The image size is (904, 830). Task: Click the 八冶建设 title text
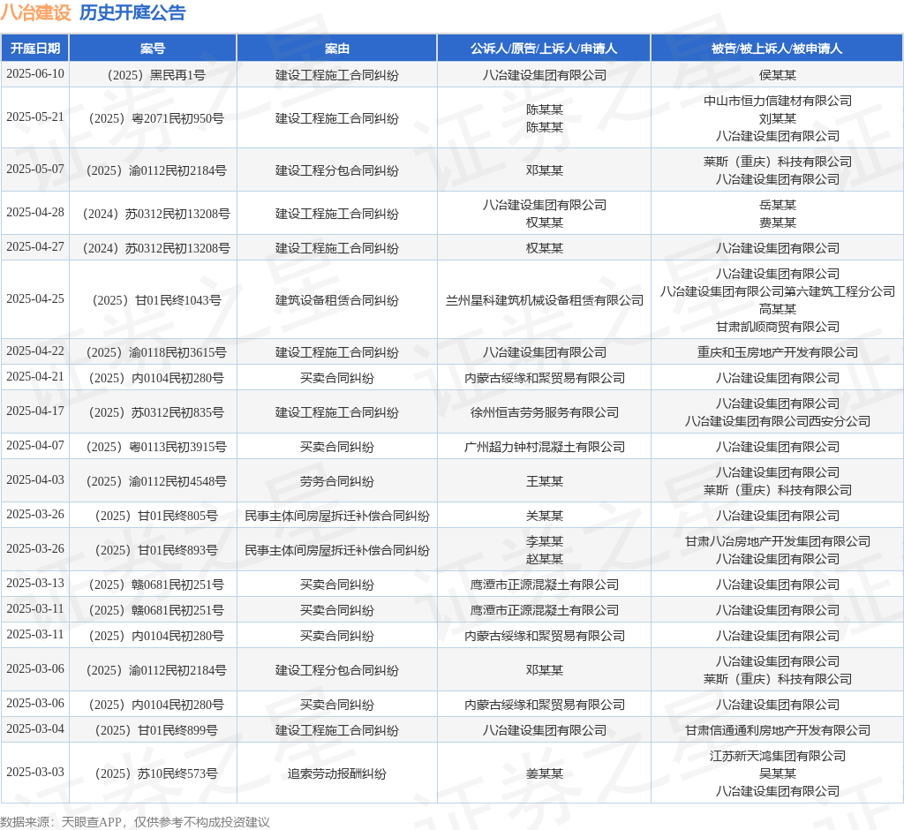(35, 12)
